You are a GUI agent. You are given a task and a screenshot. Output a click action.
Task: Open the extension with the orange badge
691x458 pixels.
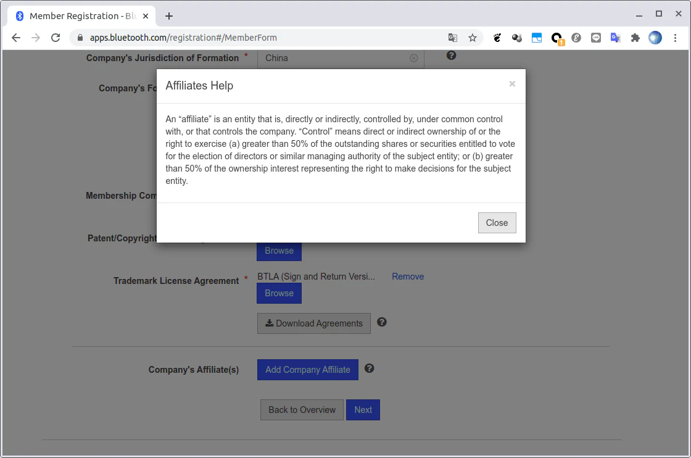557,38
